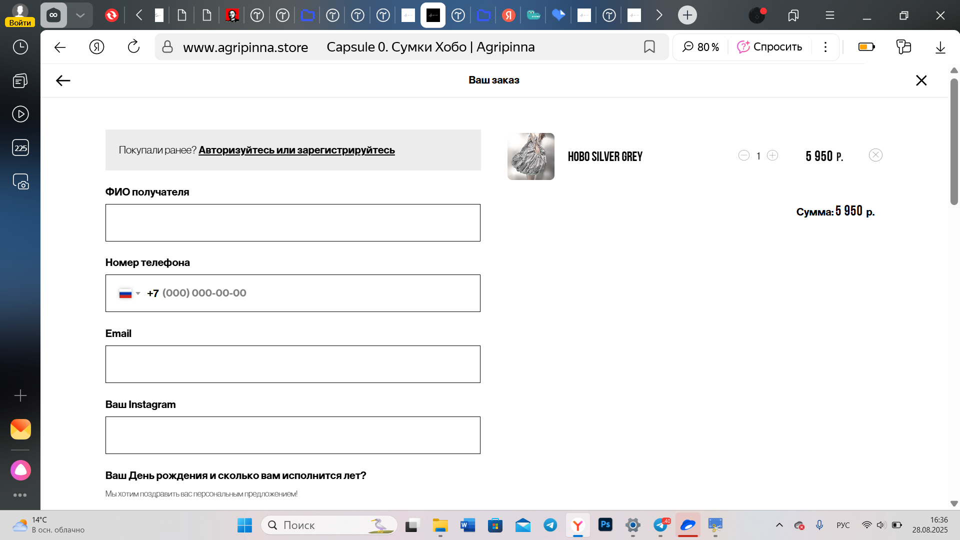960x540 pixels.
Task: Click the Войти profile icon in the browser corner
Action: (20, 15)
